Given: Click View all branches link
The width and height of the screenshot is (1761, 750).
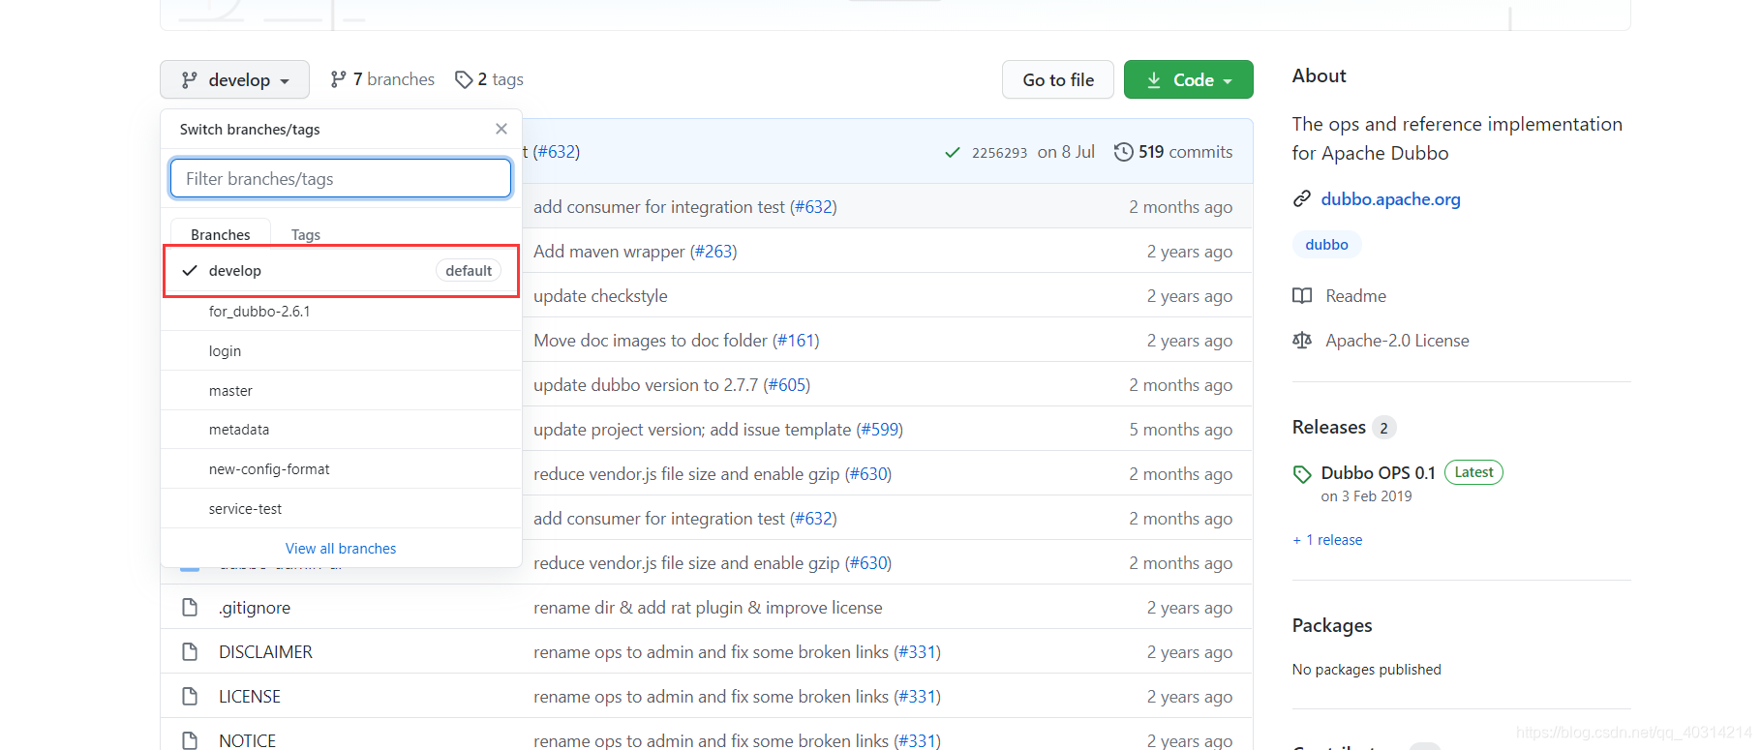Looking at the screenshot, I should point(341,548).
